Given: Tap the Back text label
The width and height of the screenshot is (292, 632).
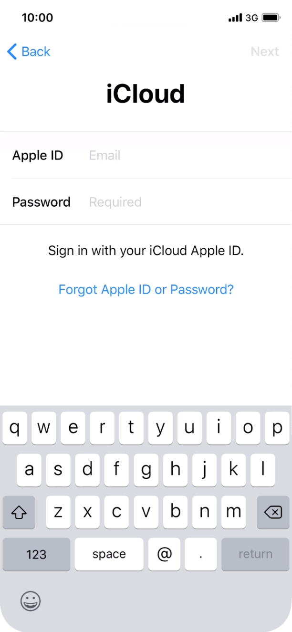Looking at the screenshot, I should [x=36, y=52].
